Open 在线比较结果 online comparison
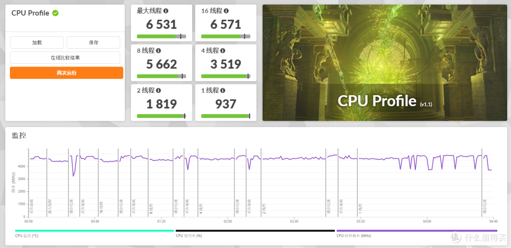The width and height of the screenshot is (511, 248). tap(65, 58)
